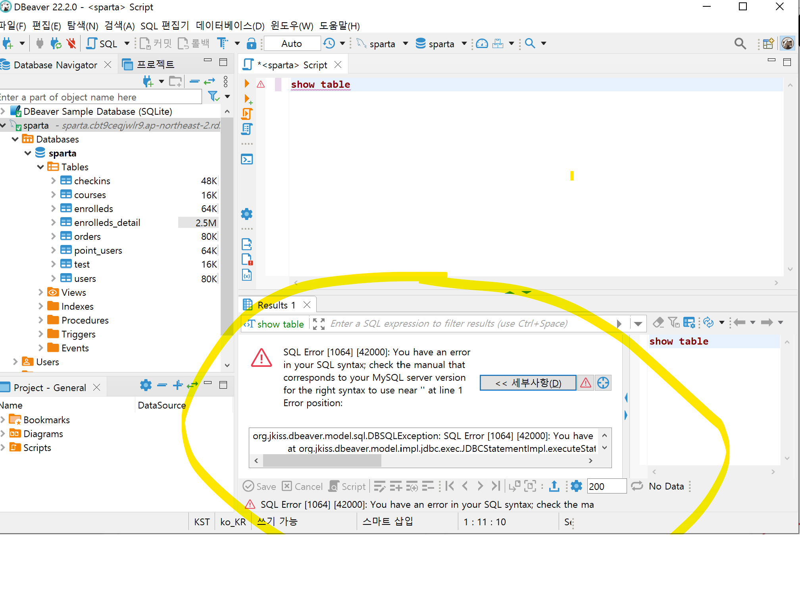Image resolution: width=800 pixels, height=611 pixels.
Task: Expand the DBeaver Sample Database node
Action: click(x=3, y=112)
